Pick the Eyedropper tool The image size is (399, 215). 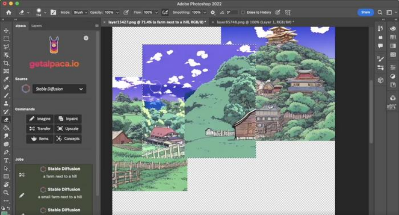6,79
